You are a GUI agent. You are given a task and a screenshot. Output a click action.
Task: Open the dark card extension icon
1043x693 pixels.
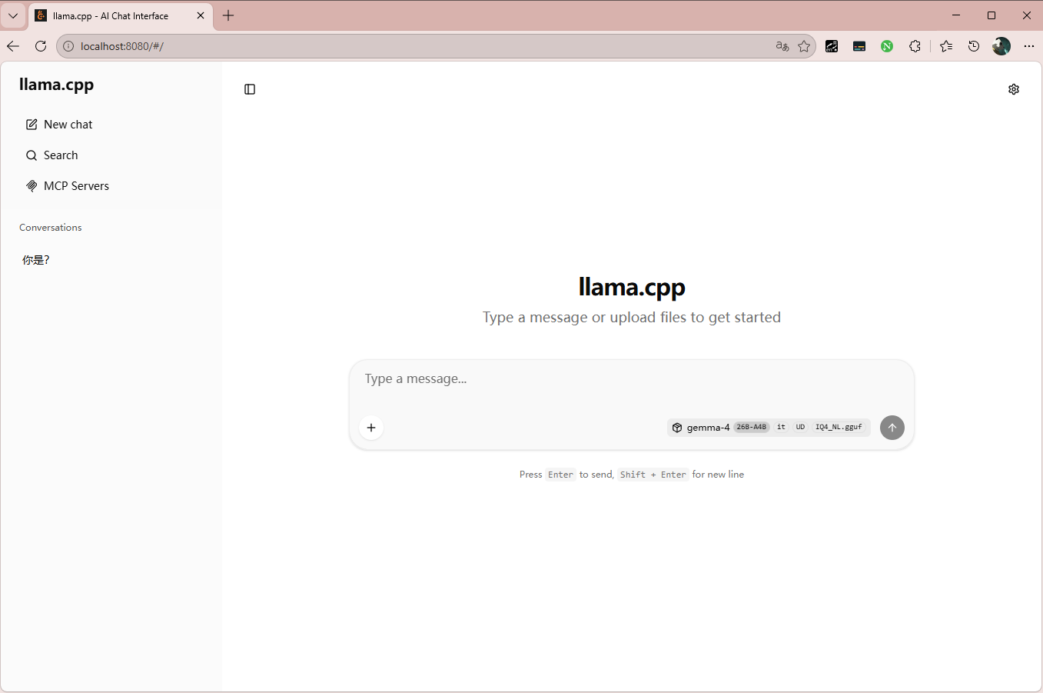tap(859, 46)
